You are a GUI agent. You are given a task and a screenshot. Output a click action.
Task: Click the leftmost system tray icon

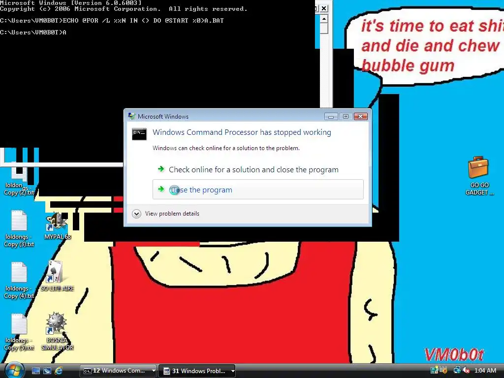434,370
